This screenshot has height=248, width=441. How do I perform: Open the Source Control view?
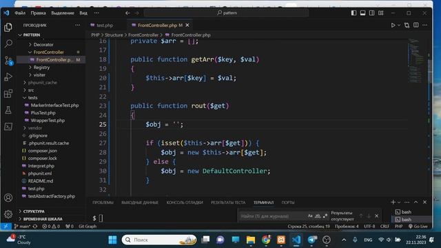tap(8, 60)
